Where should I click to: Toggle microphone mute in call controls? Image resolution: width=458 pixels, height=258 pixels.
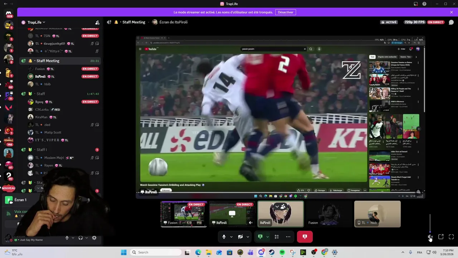[x=224, y=236]
